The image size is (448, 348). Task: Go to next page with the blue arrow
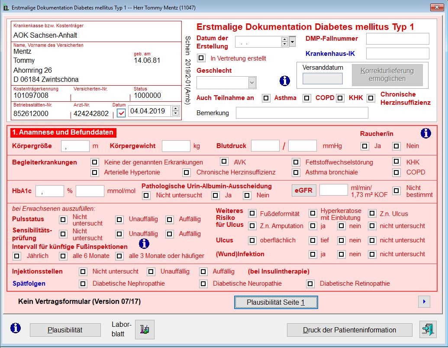pyautogui.click(x=424, y=302)
